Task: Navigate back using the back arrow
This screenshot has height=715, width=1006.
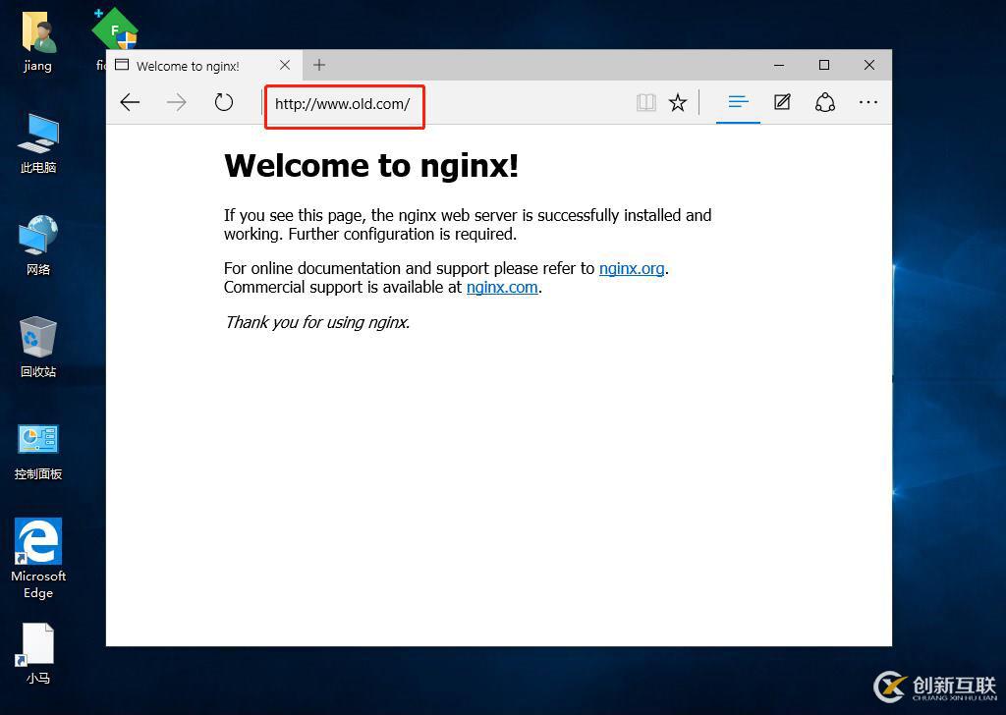Action: 130,102
